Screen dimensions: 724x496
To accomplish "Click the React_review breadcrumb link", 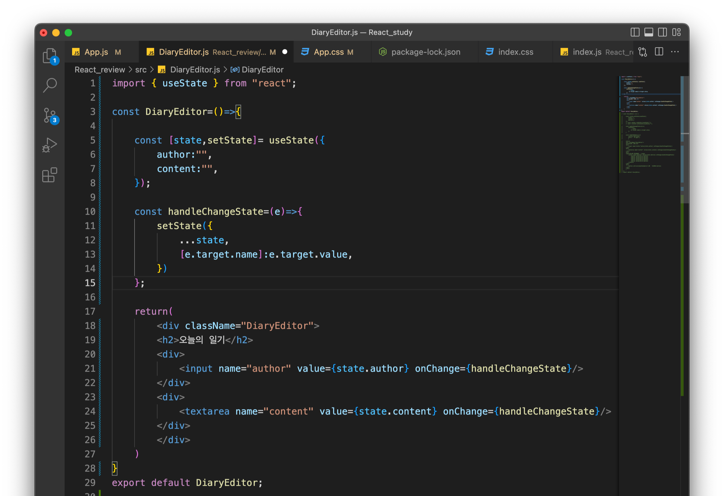I will 100,70.
